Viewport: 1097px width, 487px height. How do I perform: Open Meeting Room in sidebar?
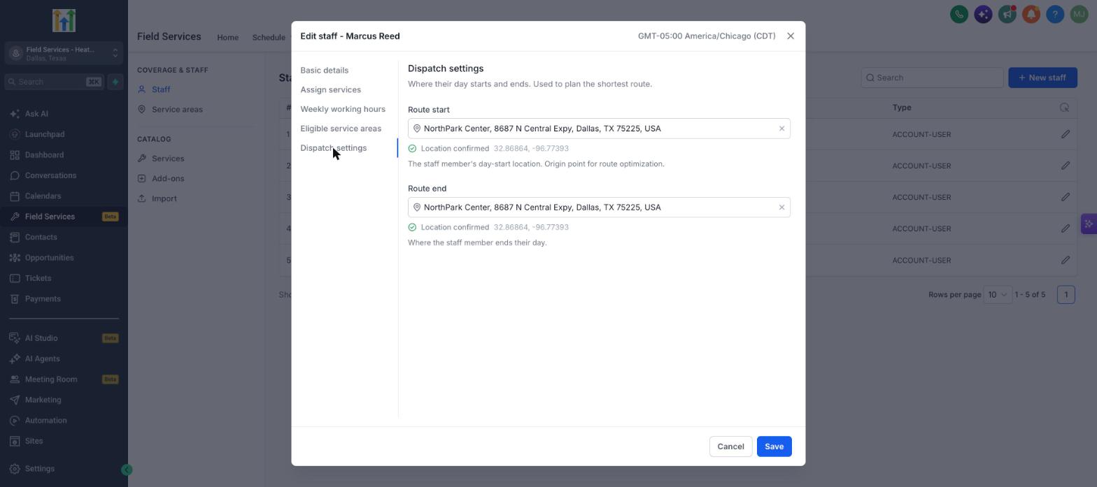point(64,379)
